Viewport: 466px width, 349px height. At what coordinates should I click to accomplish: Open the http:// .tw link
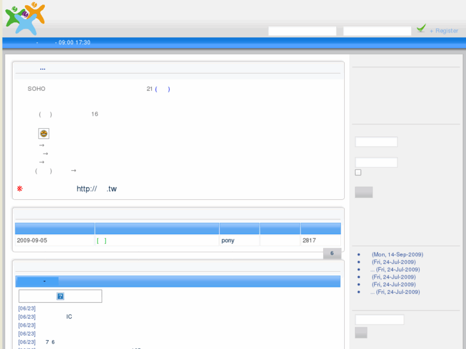point(97,189)
